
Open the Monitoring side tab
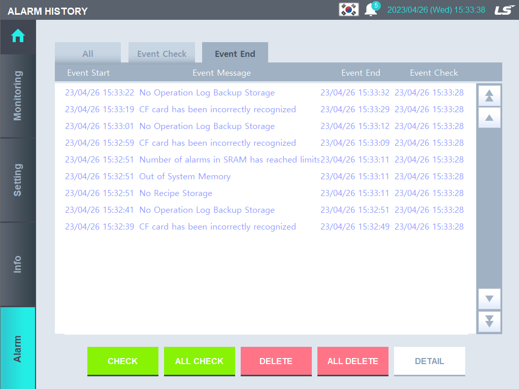[x=18, y=95]
